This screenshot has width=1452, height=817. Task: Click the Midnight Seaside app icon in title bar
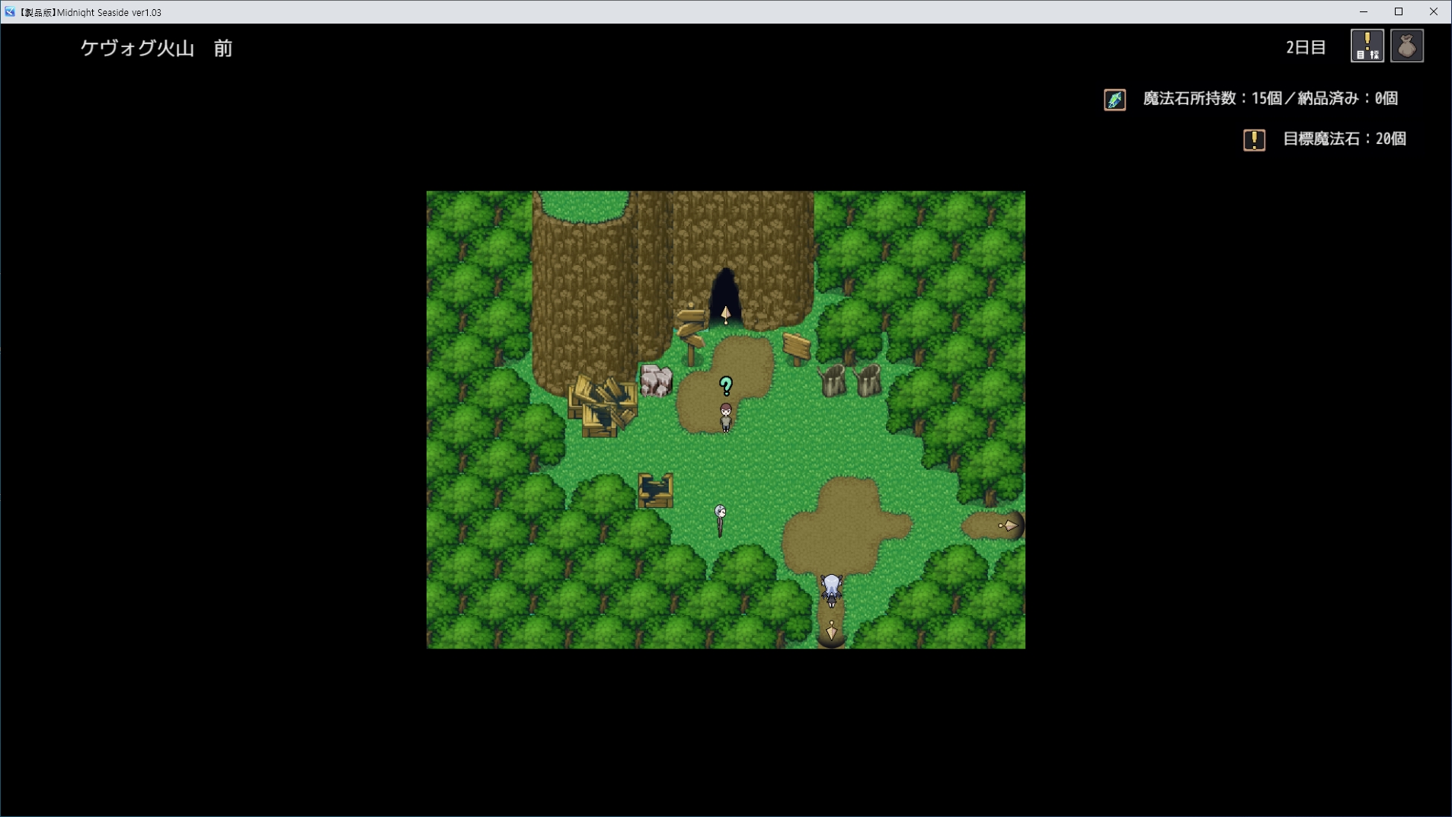click(10, 11)
